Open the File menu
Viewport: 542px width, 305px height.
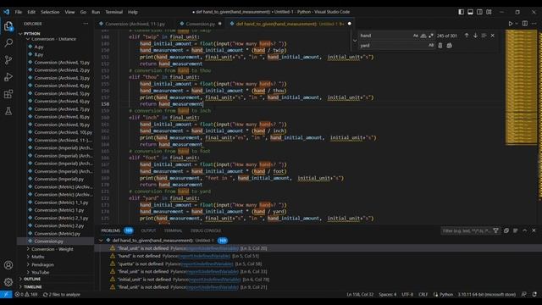tap(19, 12)
